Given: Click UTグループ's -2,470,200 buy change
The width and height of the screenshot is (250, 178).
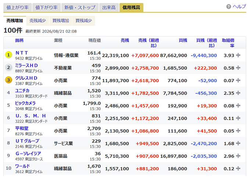Looking at the screenshot, I should coord(204,144).
